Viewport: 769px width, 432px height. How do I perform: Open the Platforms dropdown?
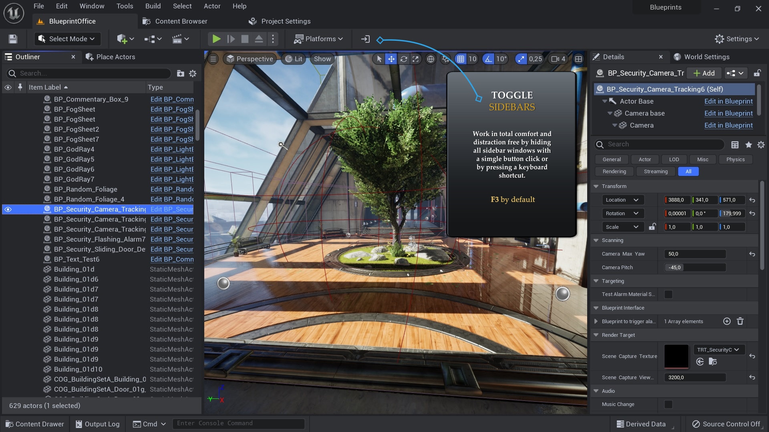click(318, 39)
